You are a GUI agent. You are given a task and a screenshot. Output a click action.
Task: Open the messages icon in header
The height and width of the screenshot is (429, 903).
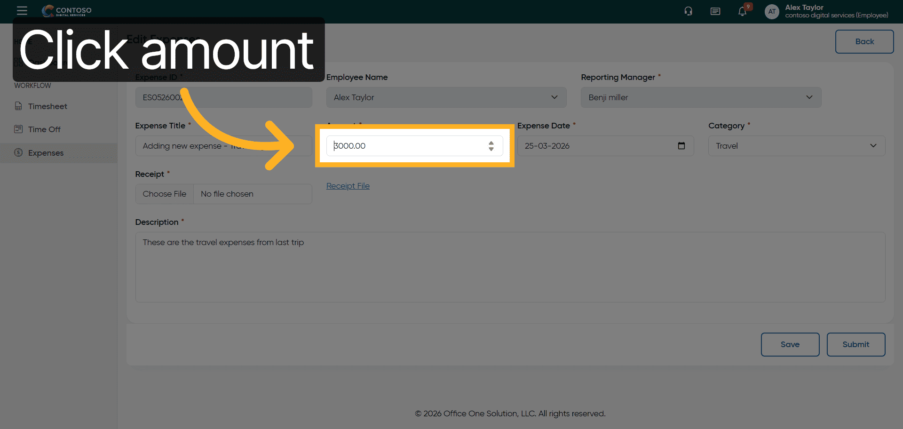[x=715, y=11]
